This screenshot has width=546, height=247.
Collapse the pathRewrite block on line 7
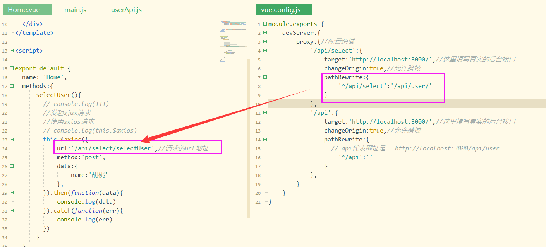(265, 77)
